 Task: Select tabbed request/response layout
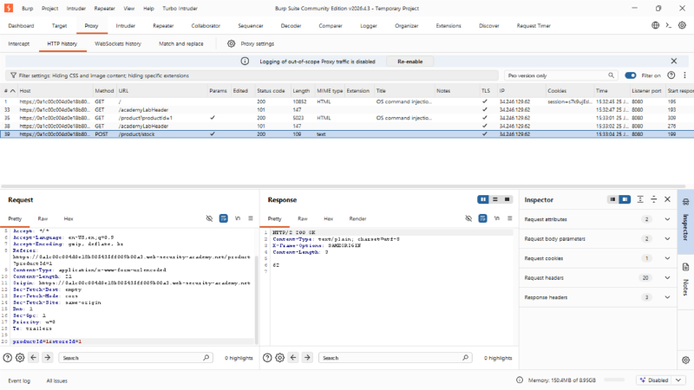507,199
